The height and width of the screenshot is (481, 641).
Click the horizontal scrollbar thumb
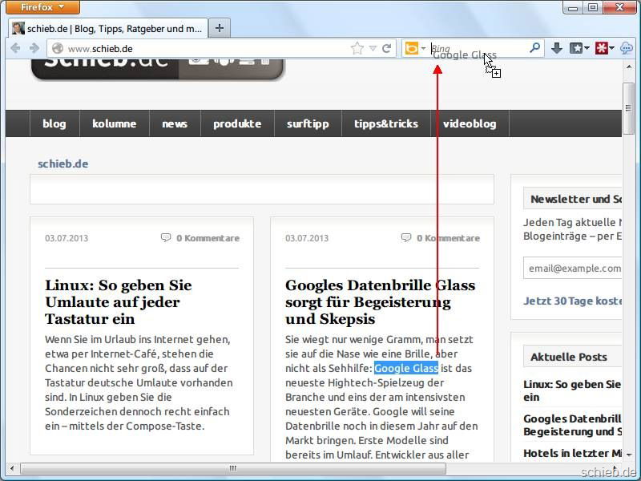point(233,468)
